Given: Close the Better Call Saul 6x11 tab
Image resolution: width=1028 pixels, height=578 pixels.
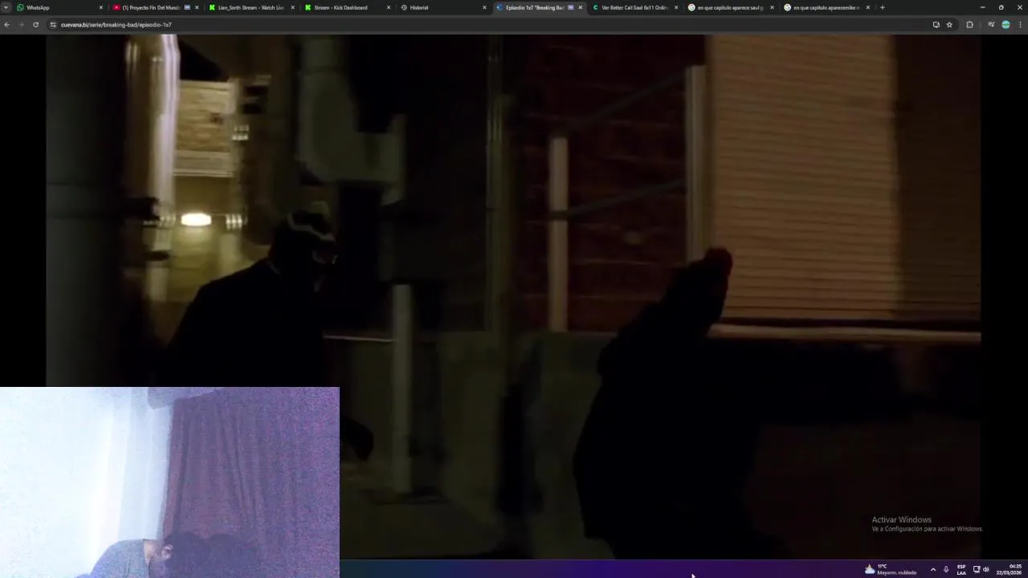Looking at the screenshot, I should 676,7.
